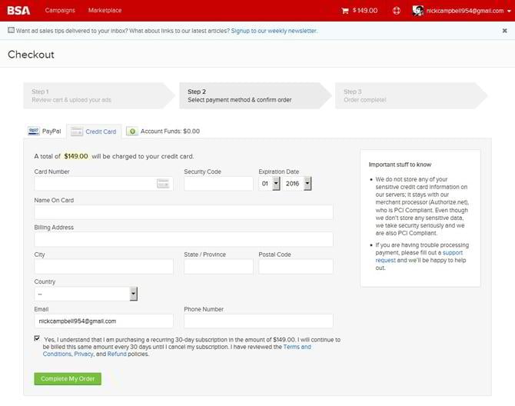
Task: Click the PayPal logo icon
Action: [34, 131]
